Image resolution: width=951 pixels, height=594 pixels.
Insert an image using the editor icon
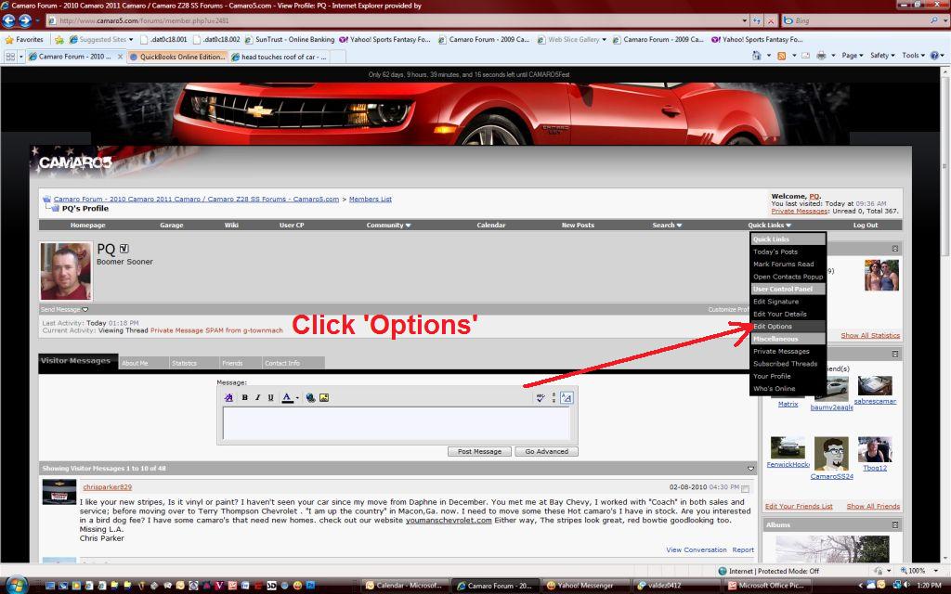[x=325, y=398]
